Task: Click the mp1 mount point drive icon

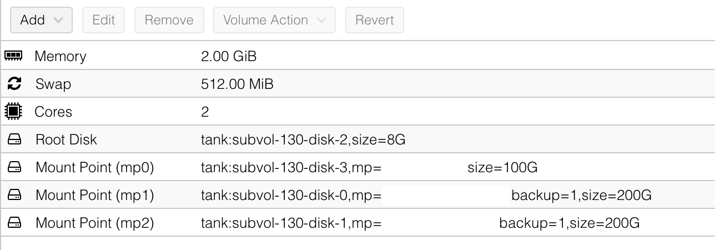Action: coord(14,195)
